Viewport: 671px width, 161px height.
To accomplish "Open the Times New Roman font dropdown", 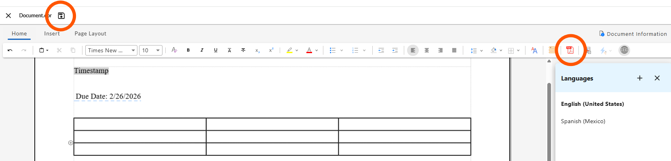I will [x=111, y=50].
